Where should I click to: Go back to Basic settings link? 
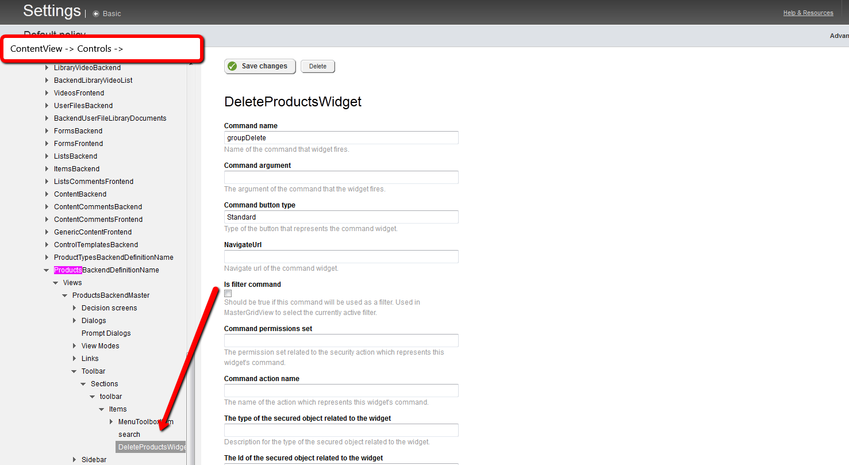pos(112,14)
